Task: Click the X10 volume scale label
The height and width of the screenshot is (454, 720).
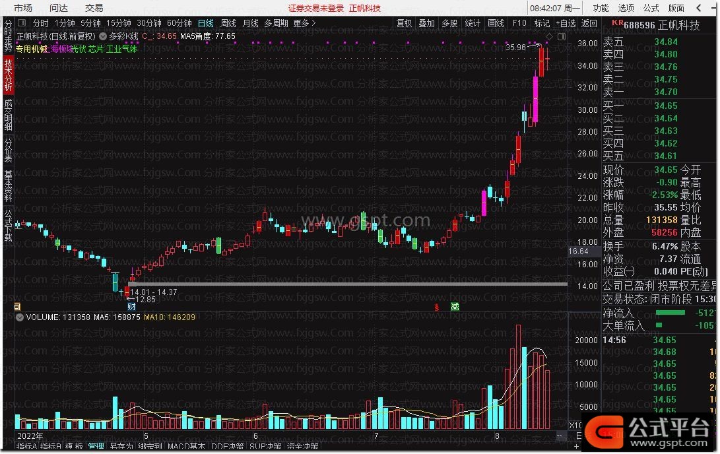Action: tap(575, 426)
